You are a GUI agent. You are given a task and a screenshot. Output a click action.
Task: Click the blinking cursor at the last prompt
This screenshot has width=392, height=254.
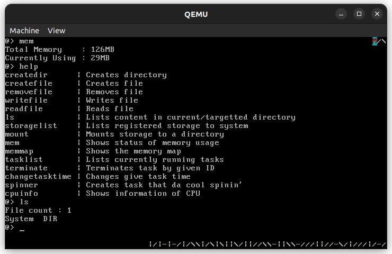tap(22, 228)
